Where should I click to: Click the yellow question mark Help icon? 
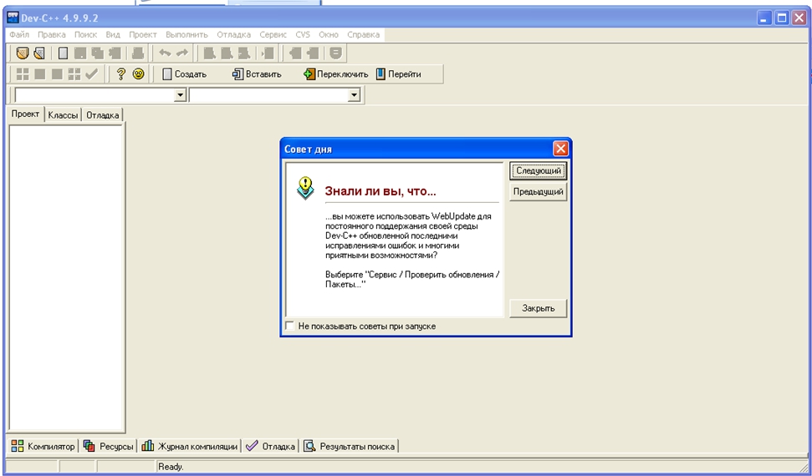(120, 74)
